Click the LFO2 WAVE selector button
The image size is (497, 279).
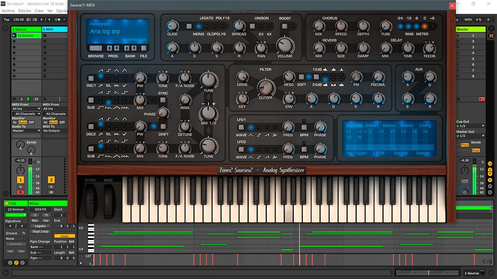click(241, 149)
